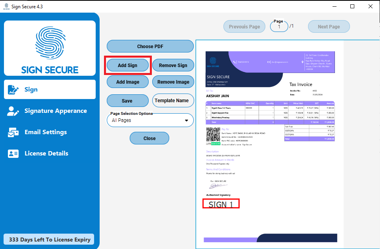Open Signature Apperance settings
Viewport: 380px width, 249px height.
[x=50, y=111]
